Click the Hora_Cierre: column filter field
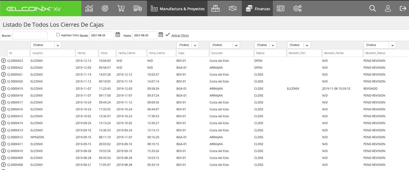The image size is (409, 170). click(161, 53)
